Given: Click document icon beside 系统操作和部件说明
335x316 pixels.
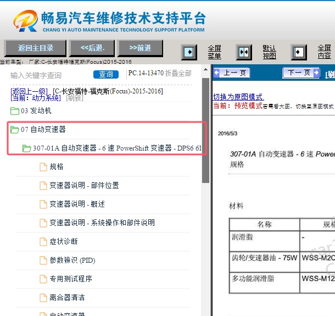Looking at the screenshot, I should click(43, 223).
